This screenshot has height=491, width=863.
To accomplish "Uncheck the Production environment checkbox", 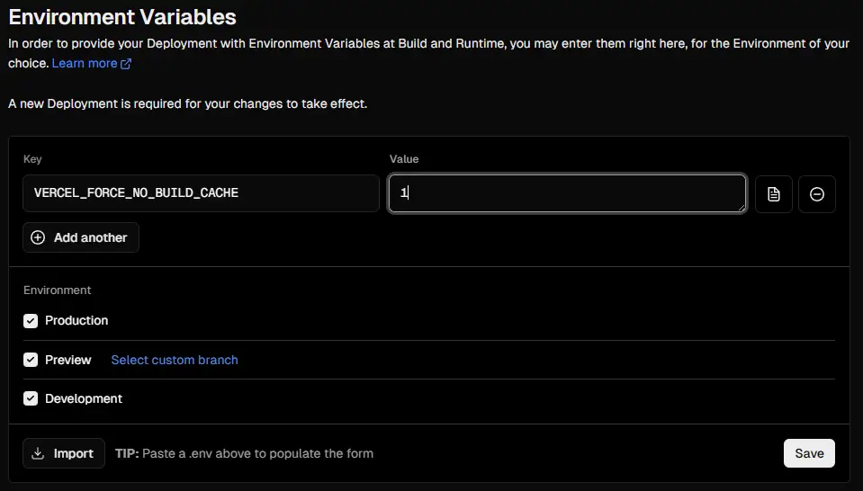I will click(x=31, y=321).
